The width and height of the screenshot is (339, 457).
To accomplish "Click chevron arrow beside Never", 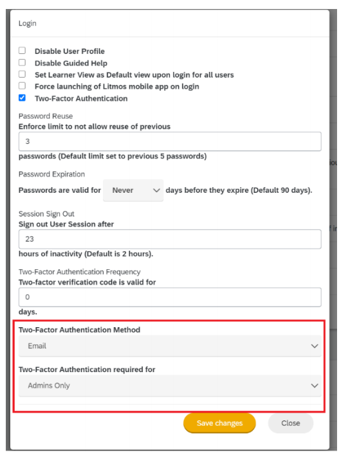I will click(x=157, y=191).
